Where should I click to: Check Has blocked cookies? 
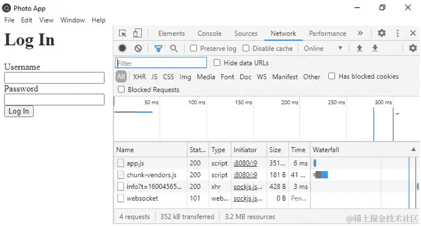coord(331,76)
